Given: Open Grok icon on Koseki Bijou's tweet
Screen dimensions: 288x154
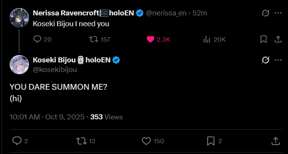Looking at the screenshot, I should (265, 60).
